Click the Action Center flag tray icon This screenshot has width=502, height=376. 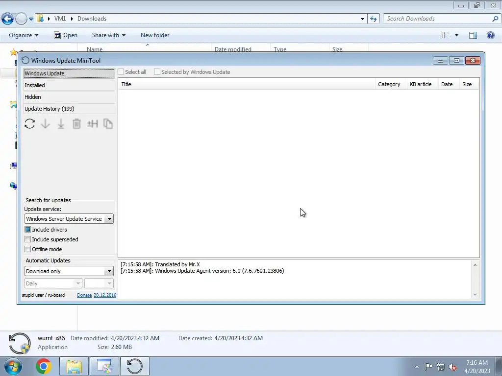point(428,367)
